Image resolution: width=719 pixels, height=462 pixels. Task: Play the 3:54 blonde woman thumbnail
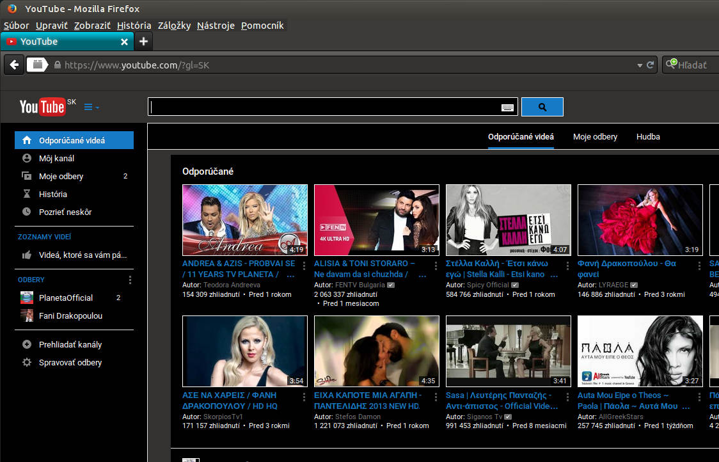tap(245, 351)
